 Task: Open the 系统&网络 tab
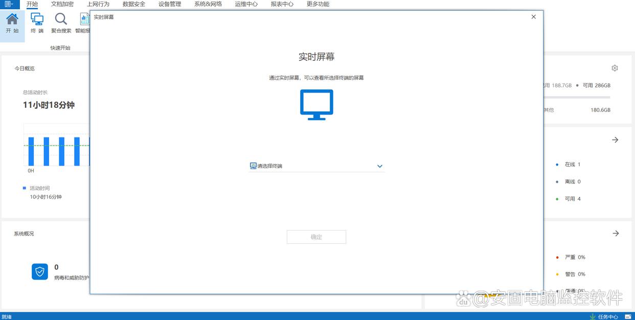208,4
